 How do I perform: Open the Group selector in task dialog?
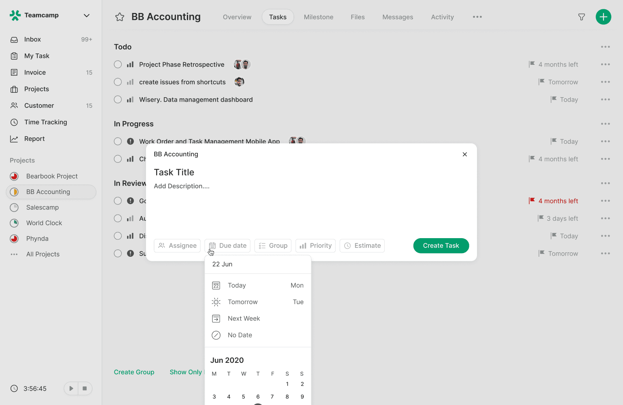click(x=273, y=245)
